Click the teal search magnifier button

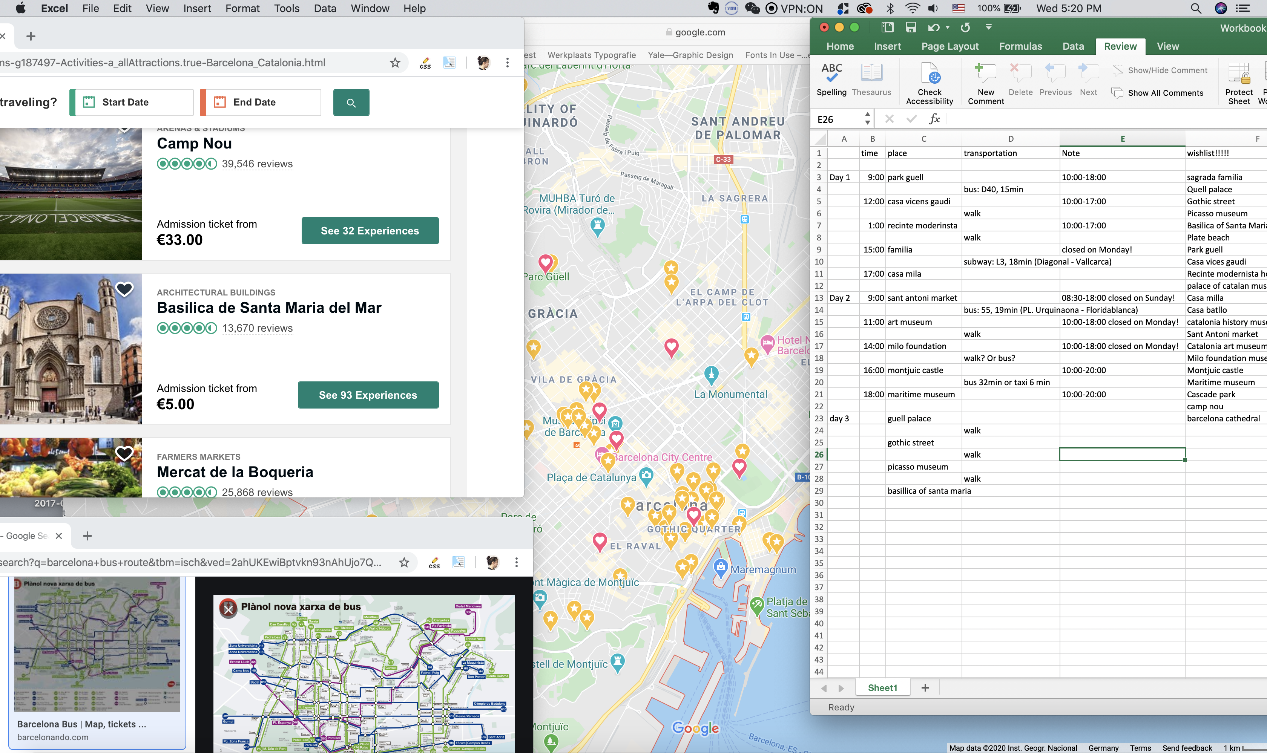pos(351,103)
